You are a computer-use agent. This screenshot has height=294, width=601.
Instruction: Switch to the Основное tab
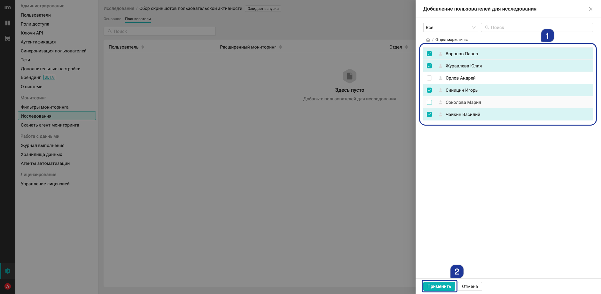pos(112,19)
